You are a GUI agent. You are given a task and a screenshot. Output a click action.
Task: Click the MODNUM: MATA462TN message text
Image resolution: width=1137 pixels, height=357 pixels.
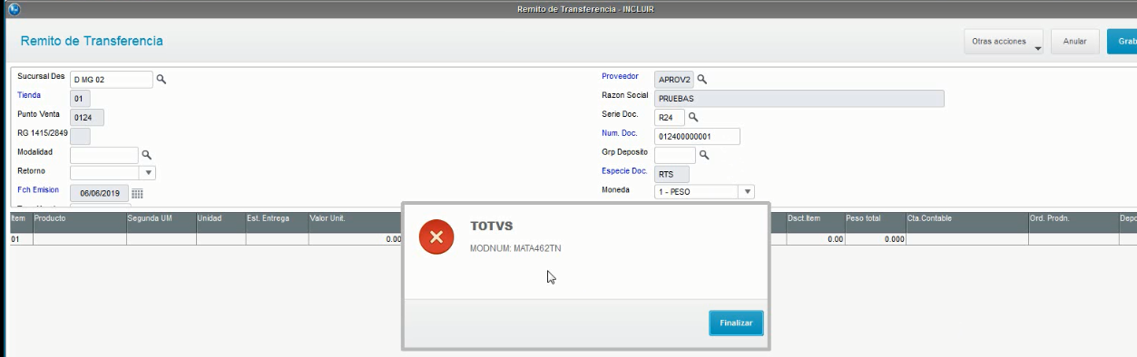pos(515,248)
